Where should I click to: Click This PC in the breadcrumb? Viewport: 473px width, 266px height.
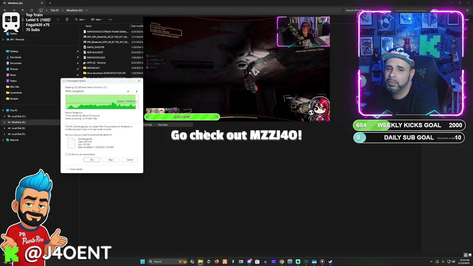pos(55,10)
